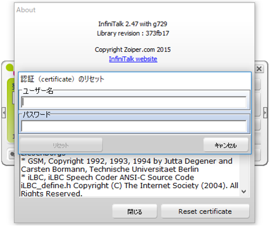Select the 'Copyright Zoiper.com 2015' text
This screenshot has height=226, width=269.
point(133,50)
